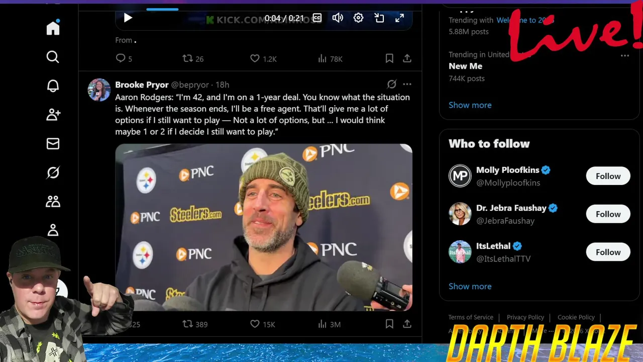Follow Molly Ploofkins
This screenshot has width=643, height=362.
[608, 176]
